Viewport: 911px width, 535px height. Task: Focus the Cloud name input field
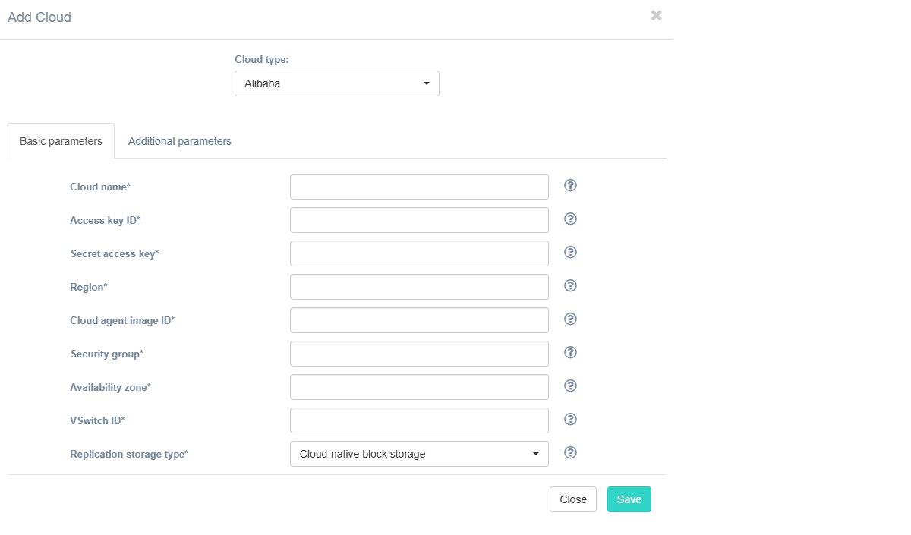pyautogui.click(x=419, y=187)
